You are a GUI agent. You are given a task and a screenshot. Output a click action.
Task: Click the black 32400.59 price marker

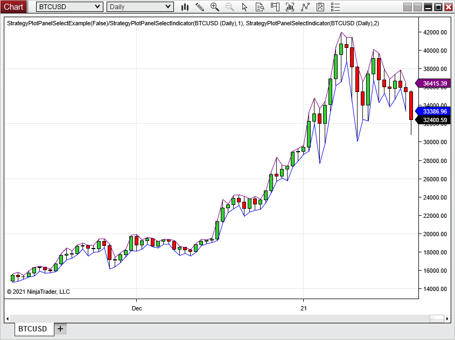[x=433, y=120]
